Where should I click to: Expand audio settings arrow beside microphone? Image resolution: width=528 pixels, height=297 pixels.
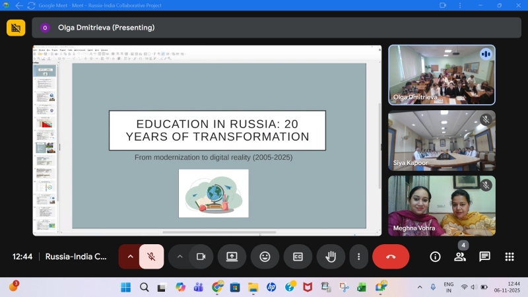130,257
